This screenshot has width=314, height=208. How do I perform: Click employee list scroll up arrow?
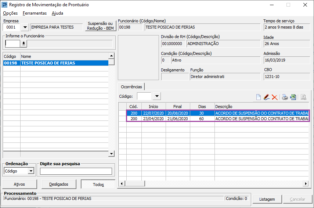pos(111,56)
